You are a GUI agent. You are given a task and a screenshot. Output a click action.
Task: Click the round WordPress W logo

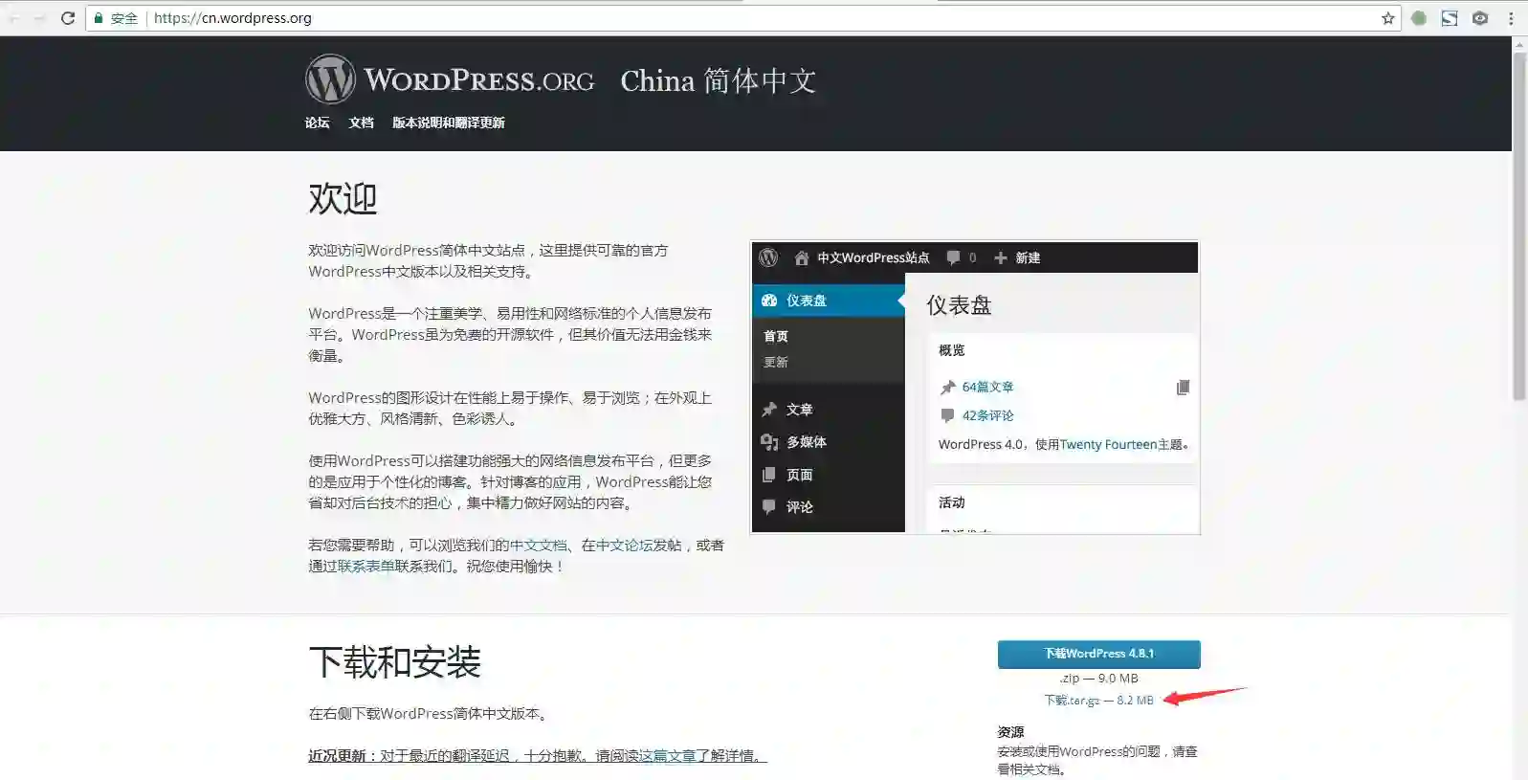[x=330, y=78]
